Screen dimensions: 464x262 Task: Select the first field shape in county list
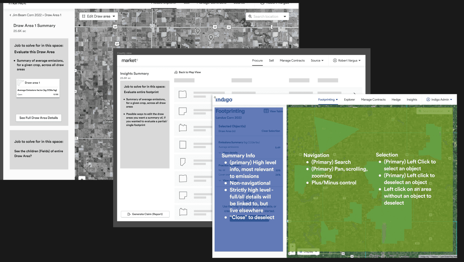[x=183, y=94]
